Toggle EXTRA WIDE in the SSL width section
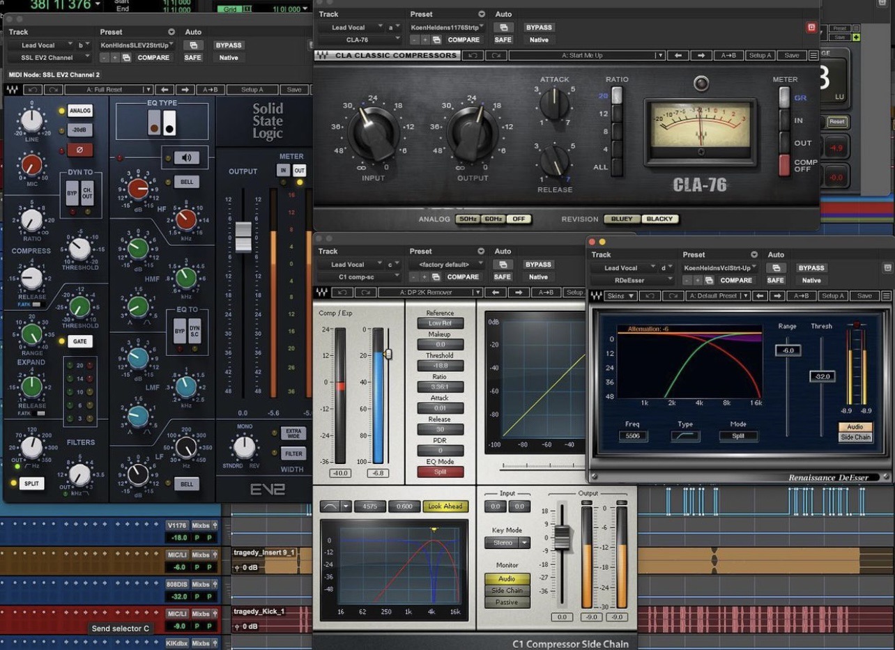 (x=293, y=433)
